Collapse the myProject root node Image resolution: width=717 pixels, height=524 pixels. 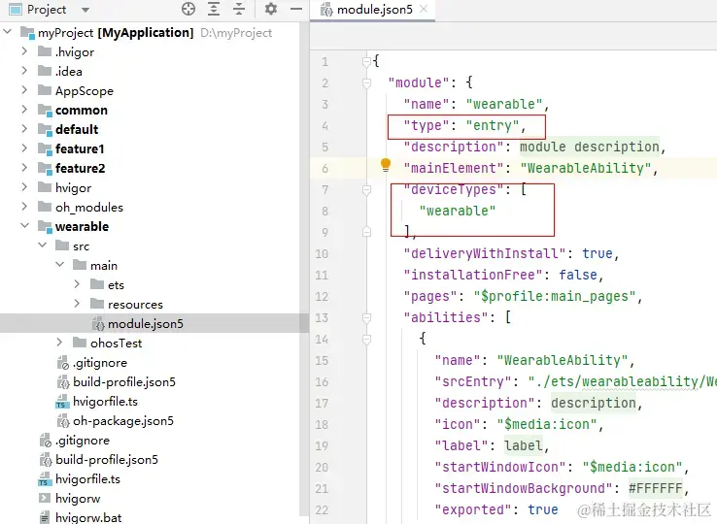pyautogui.click(x=8, y=32)
